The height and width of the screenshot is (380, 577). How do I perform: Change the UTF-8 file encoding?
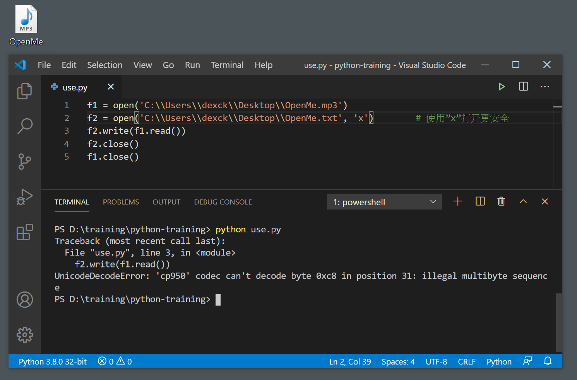pos(436,361)
